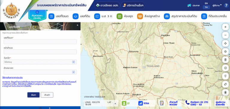Open the ห้องชุด condominium tab
Viewport: 230px width, 109px height.
point(125,16)
